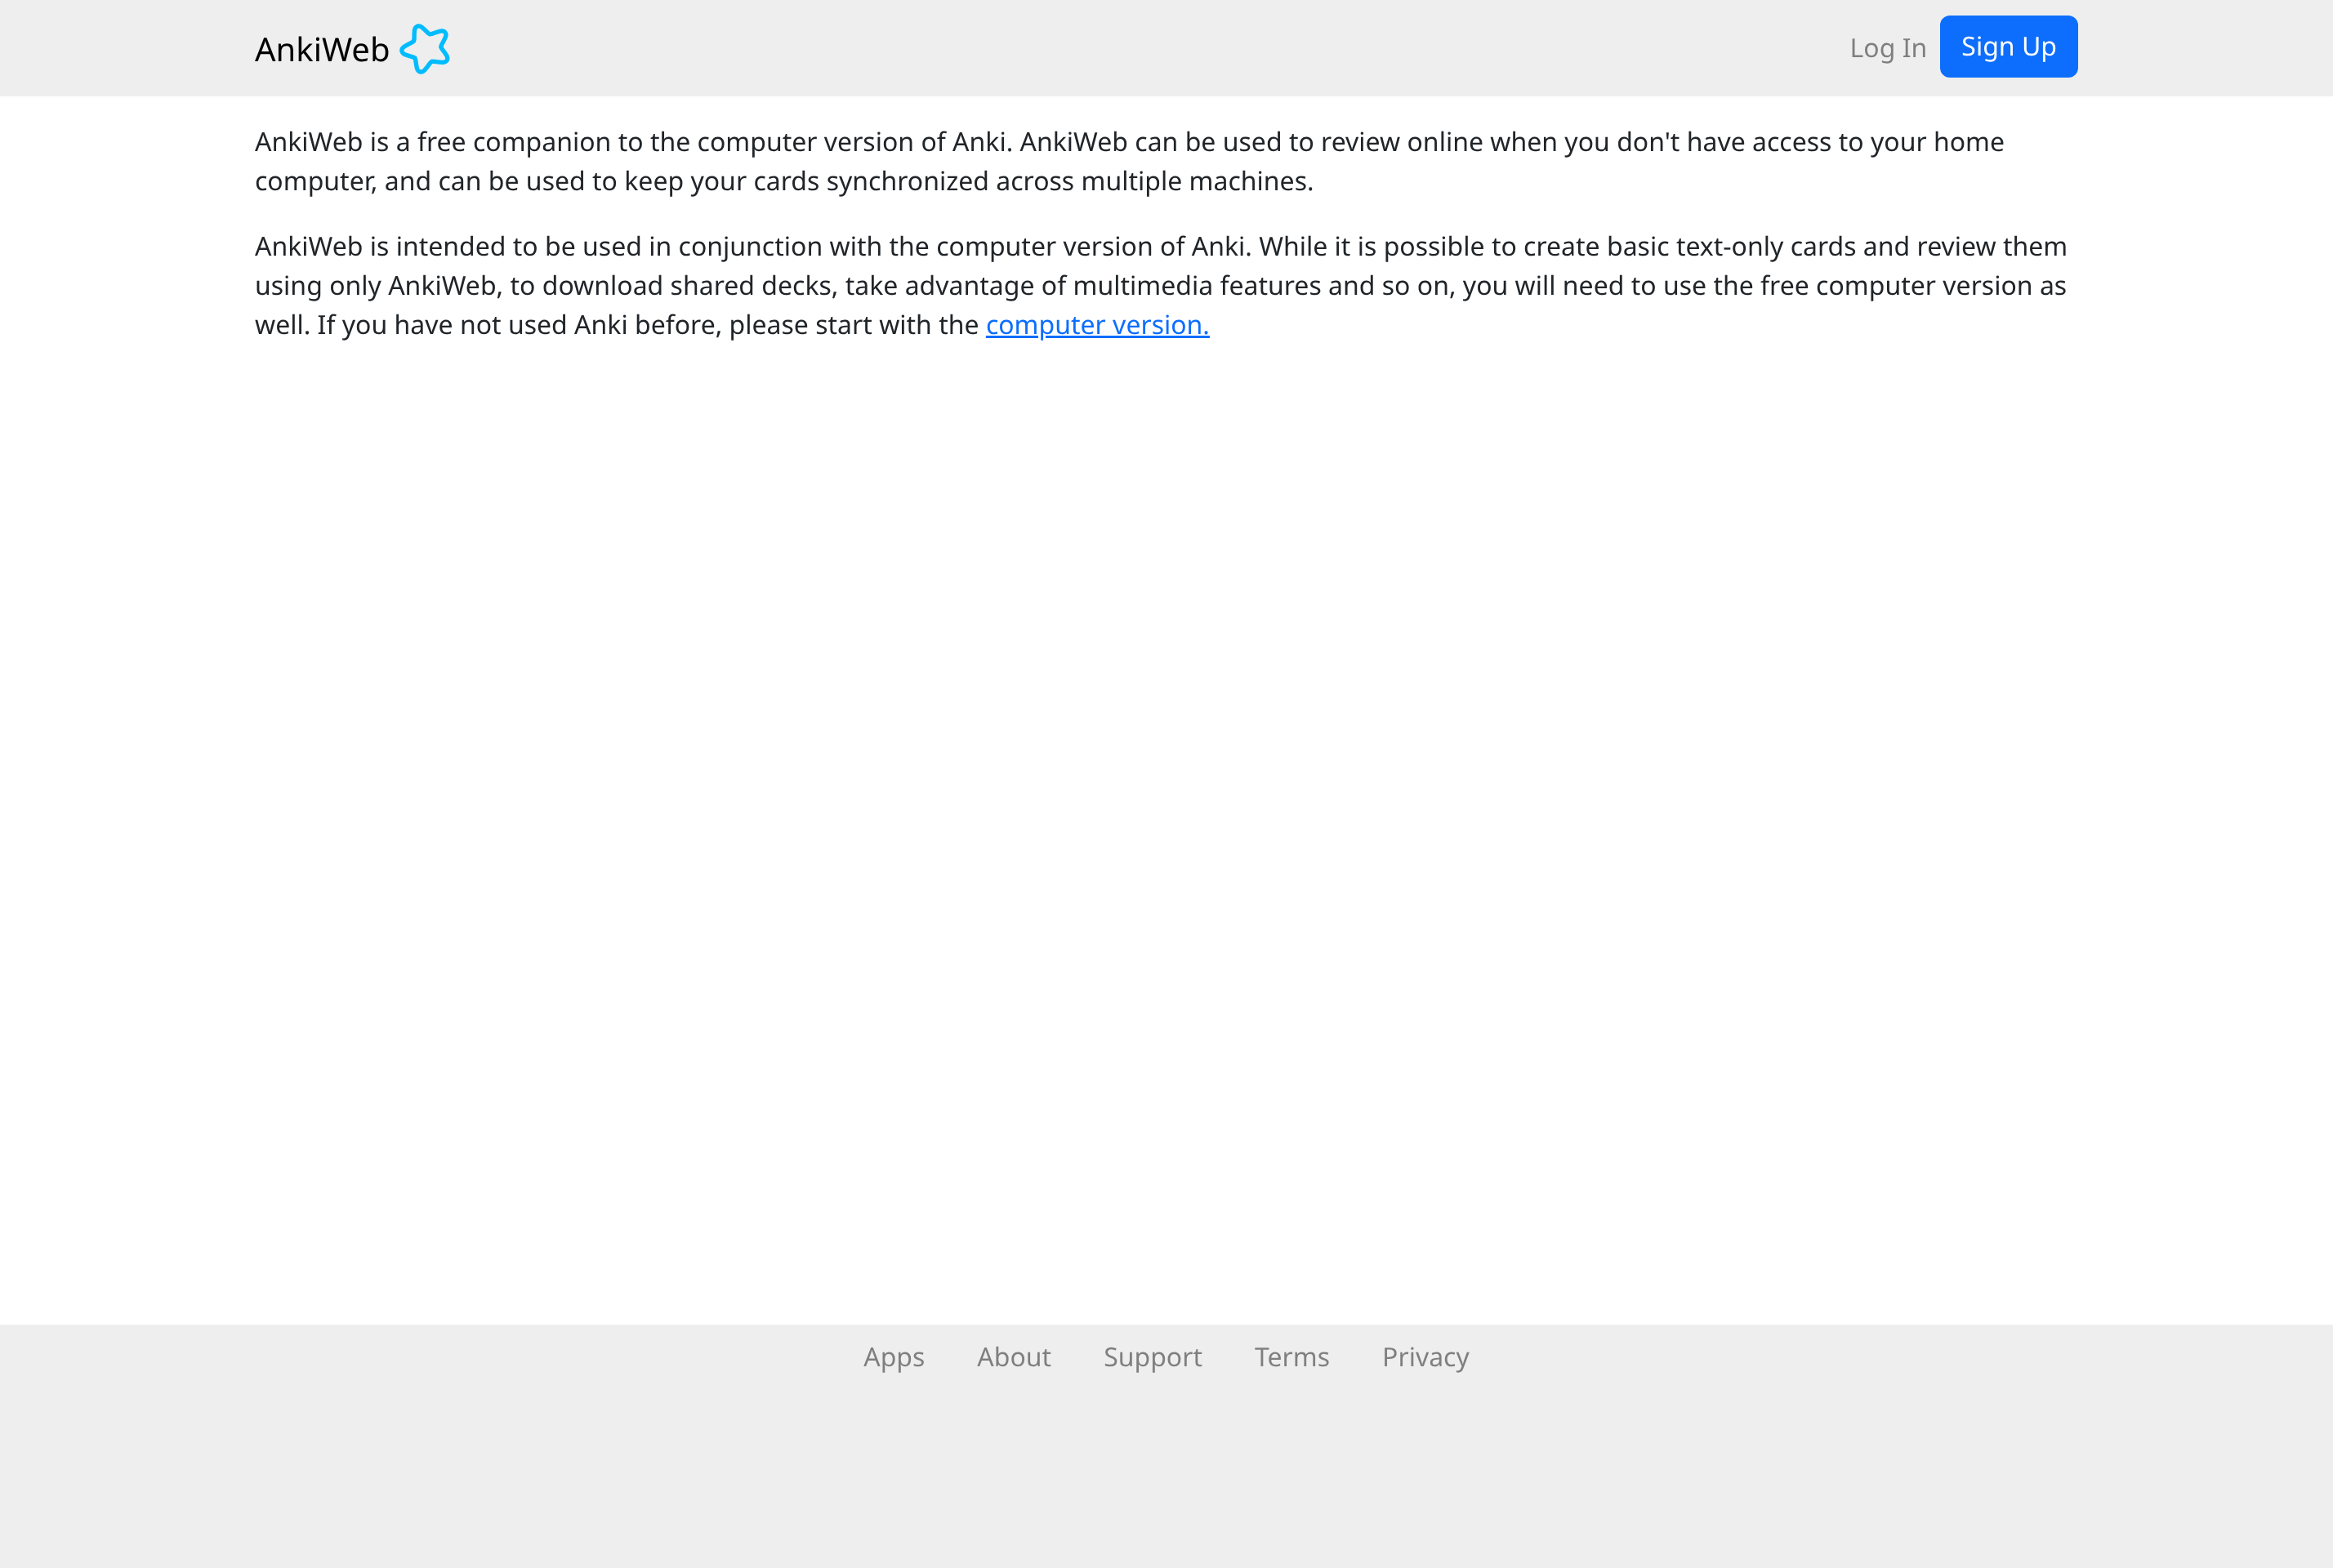Select Privacy in the footer menu

[x=1425, y=1357]
